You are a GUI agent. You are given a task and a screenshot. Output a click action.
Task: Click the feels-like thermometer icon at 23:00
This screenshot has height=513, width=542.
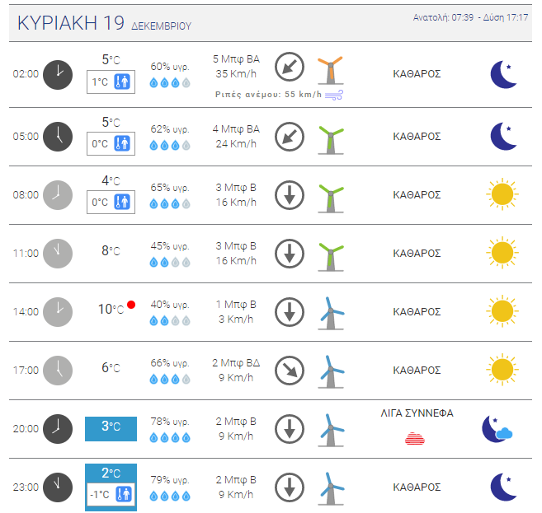point(123,494)
